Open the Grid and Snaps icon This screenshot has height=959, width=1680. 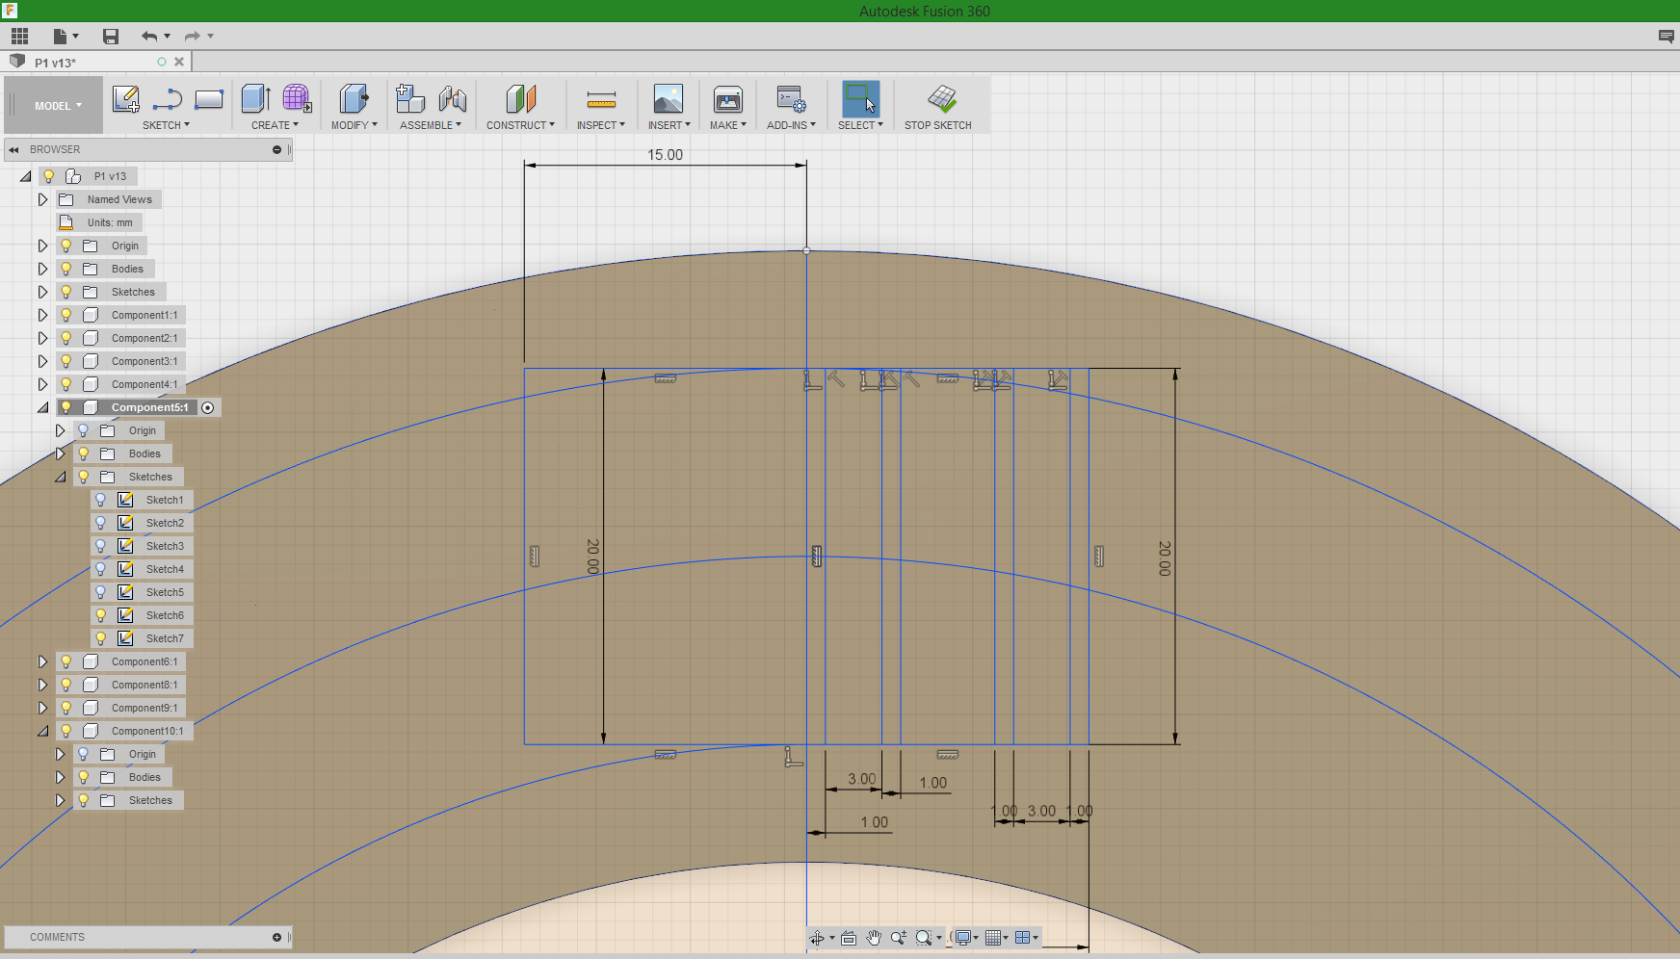tap(993, 938)
